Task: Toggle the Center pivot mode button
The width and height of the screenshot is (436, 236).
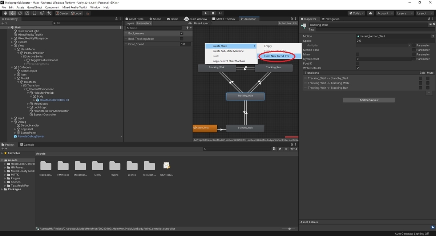Action: 62,13
